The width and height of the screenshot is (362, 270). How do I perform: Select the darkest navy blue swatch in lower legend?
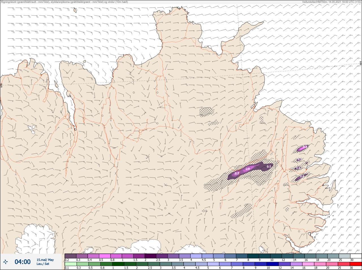pyautogui.click(x=273, y=264)
